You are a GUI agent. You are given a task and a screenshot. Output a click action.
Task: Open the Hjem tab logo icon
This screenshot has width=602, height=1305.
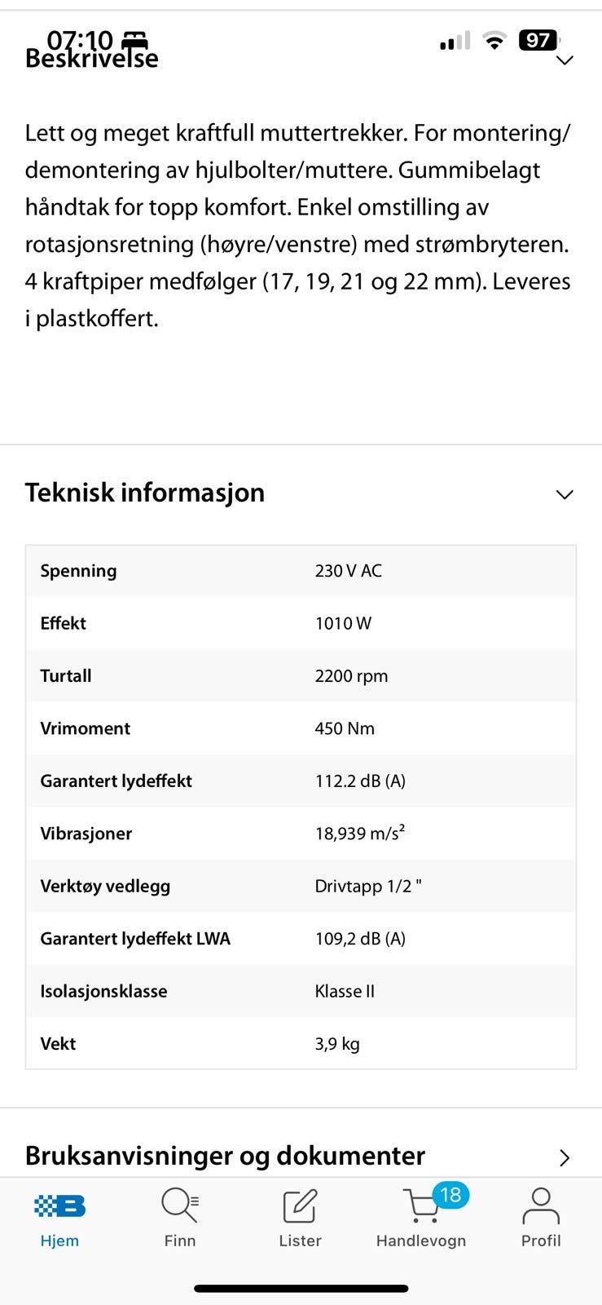[x=59, y=1205]
